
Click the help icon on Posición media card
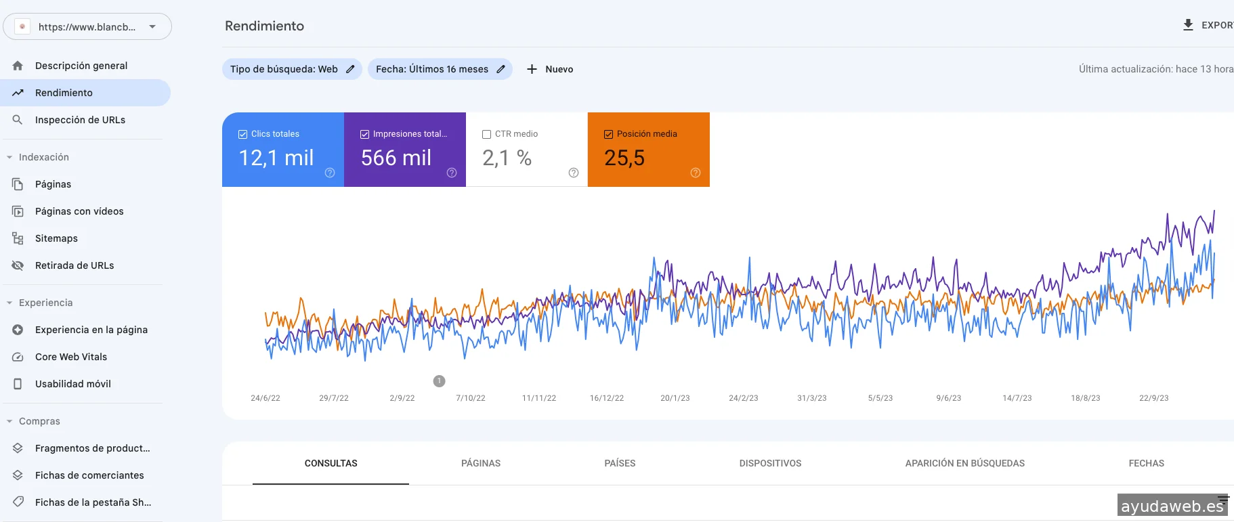tap(696, 173)
